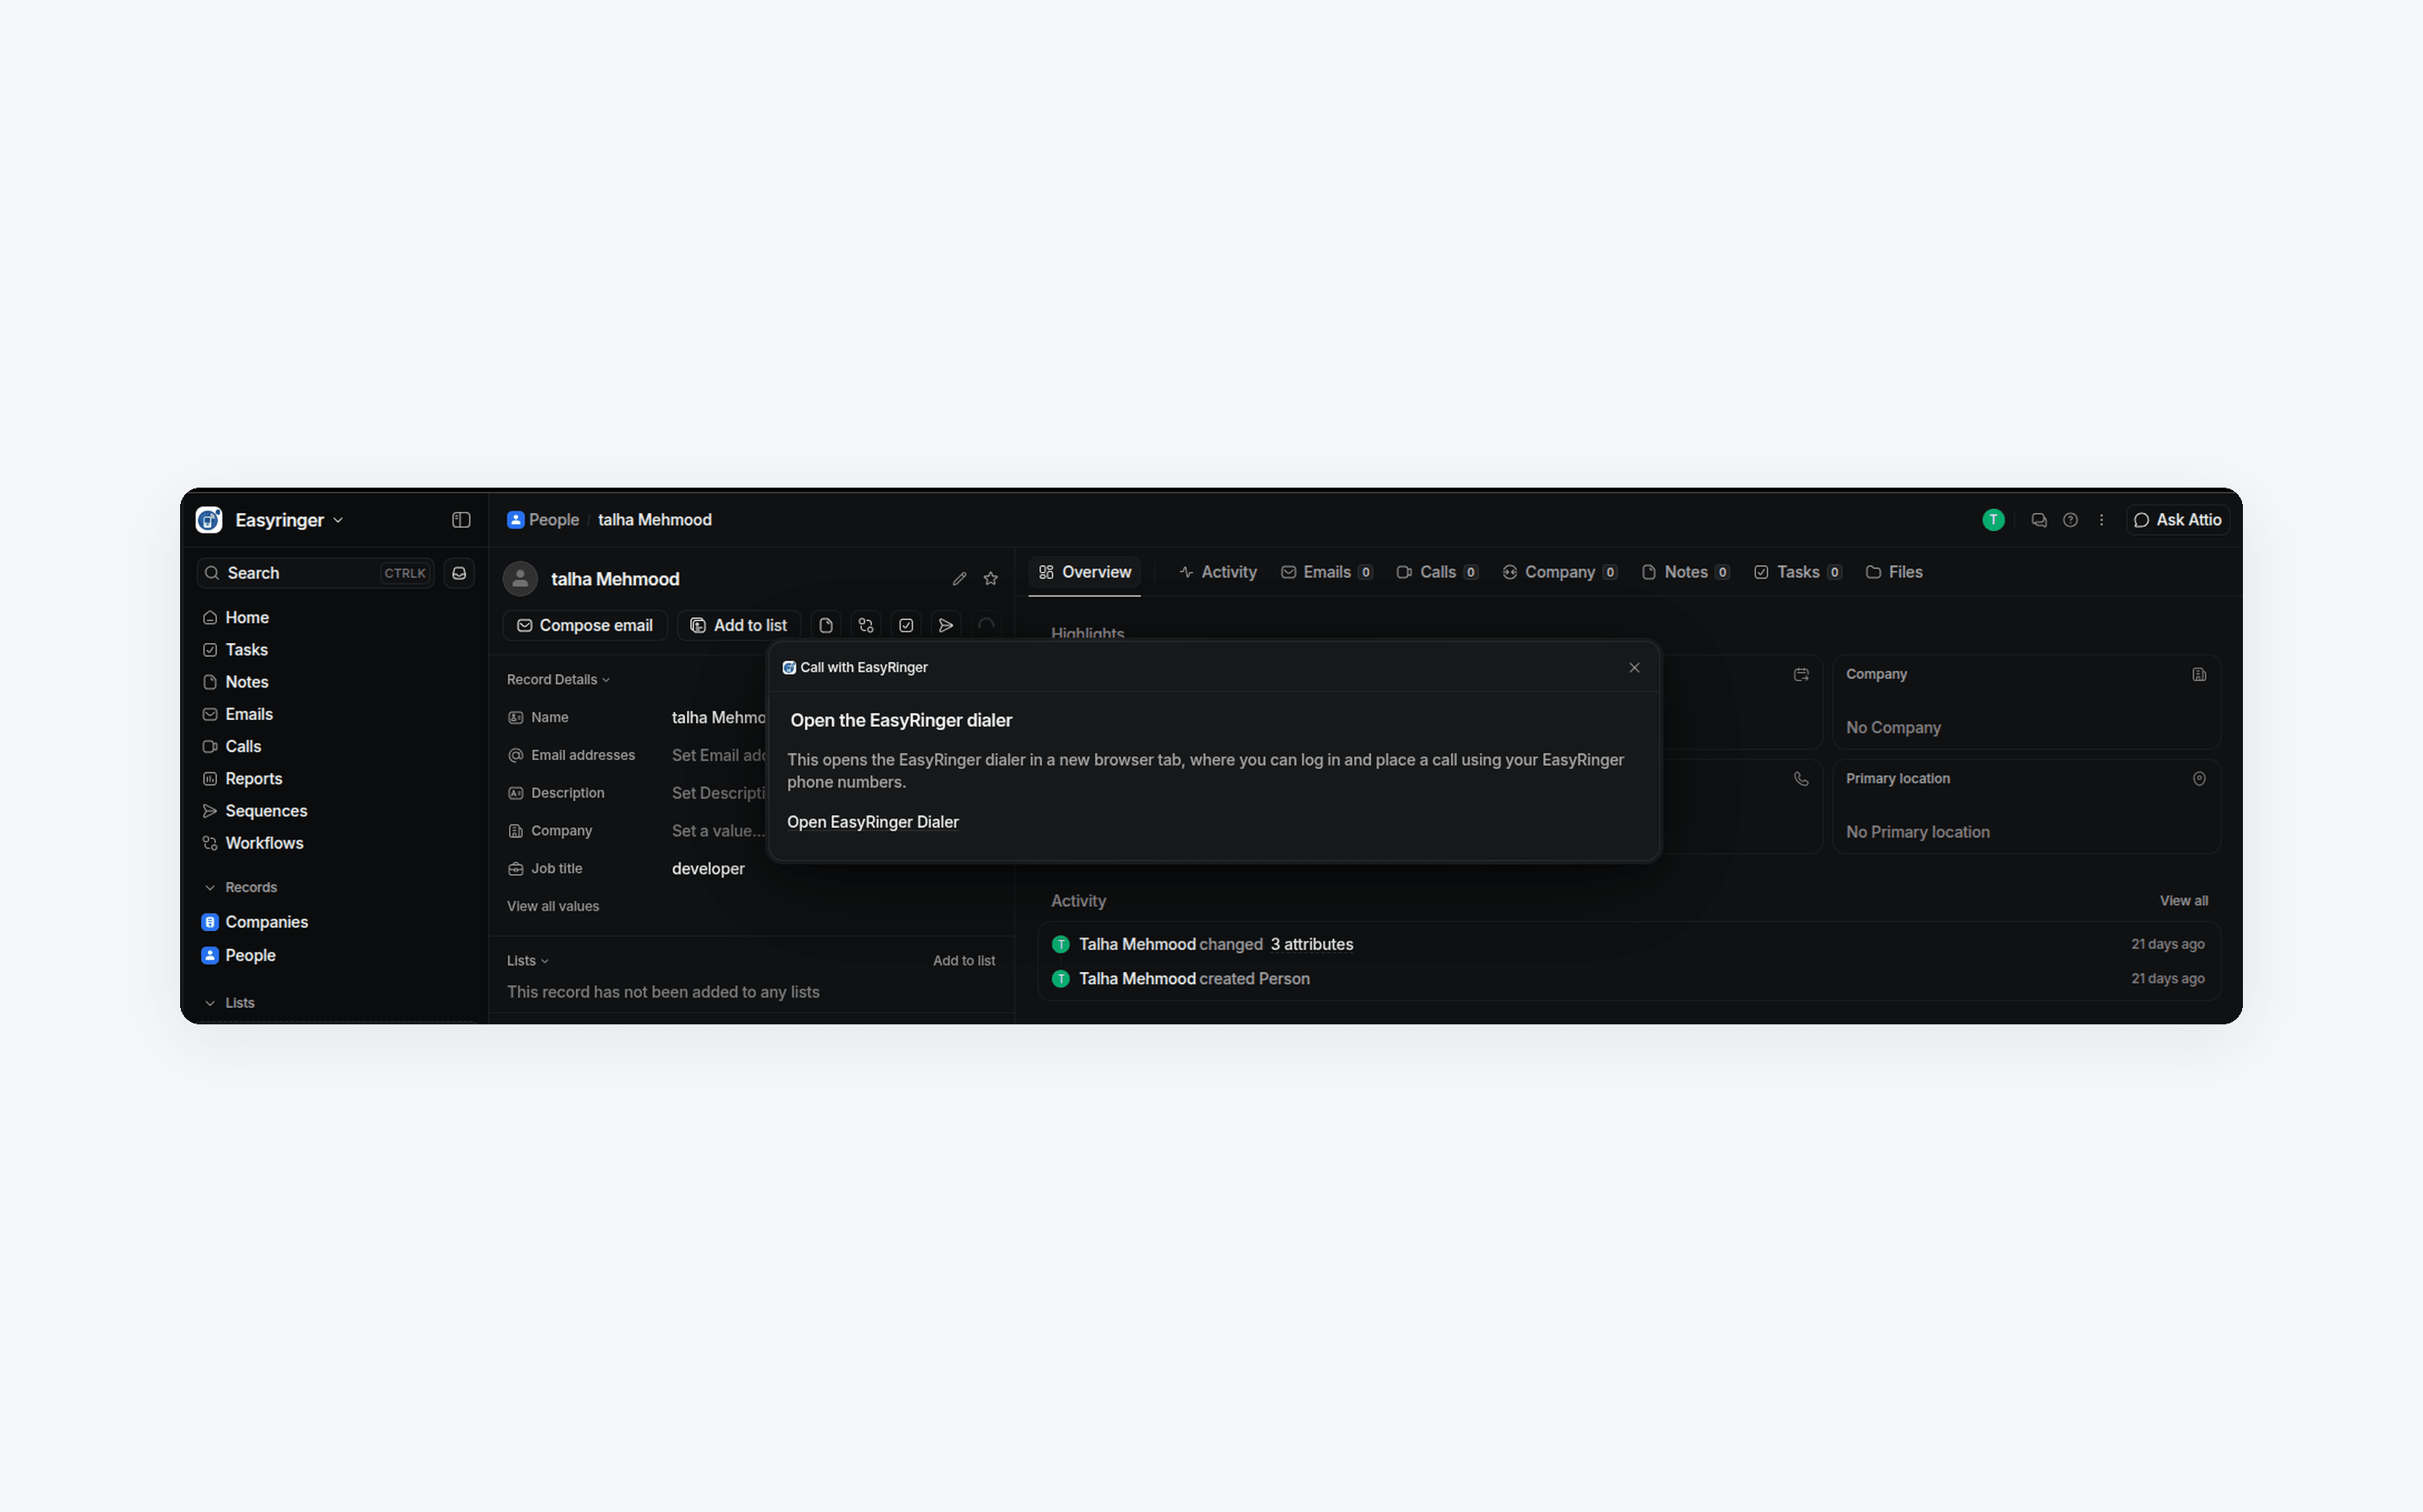Viewport: 2423px width, 1512px height.
Task: Open the three-dot more options menu
Action: (2102, 520)
